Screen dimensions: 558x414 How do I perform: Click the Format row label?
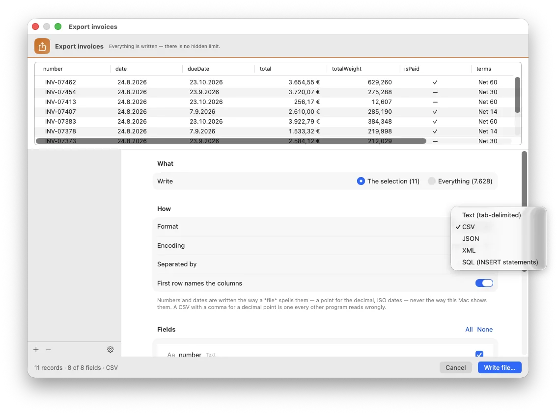coord(167,226)
